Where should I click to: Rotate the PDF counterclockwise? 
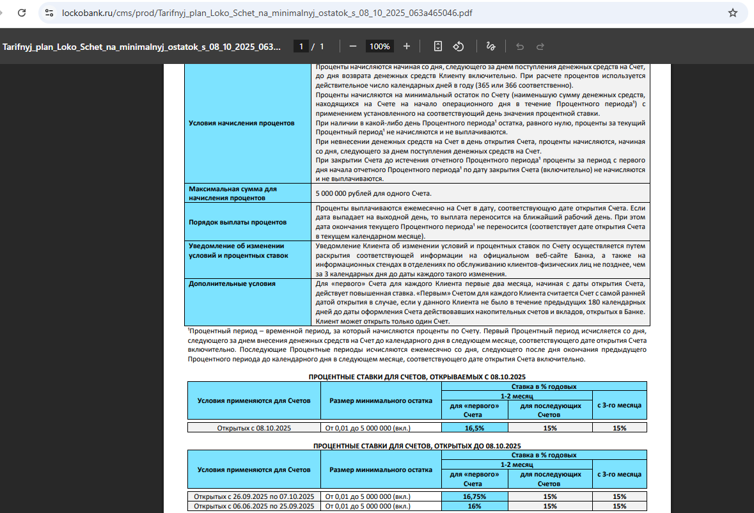coord(459,46)
